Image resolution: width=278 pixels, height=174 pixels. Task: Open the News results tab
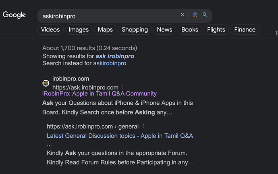point(164,29)
